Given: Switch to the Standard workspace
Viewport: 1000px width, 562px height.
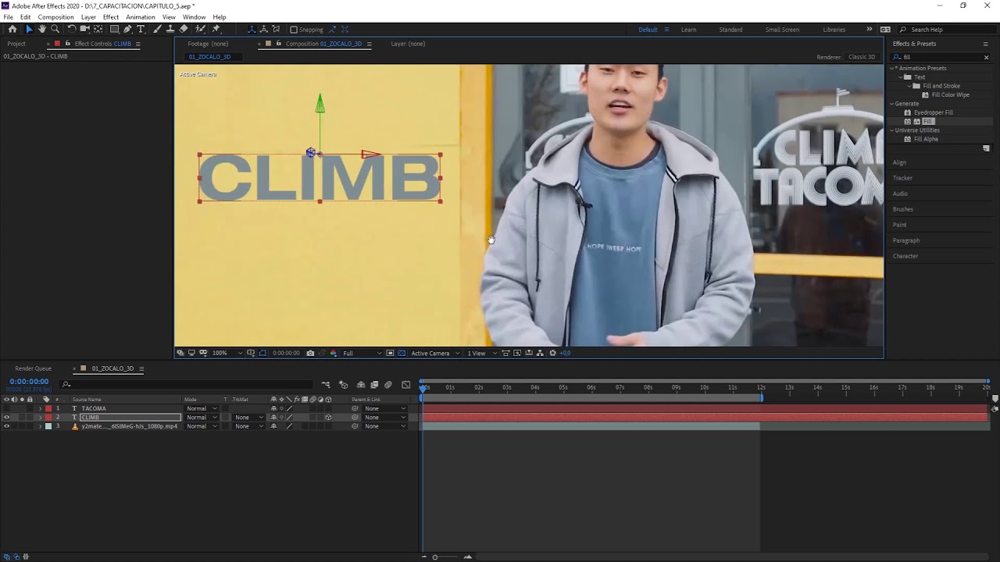Looking at the screenshot, I should click(730, 30).
